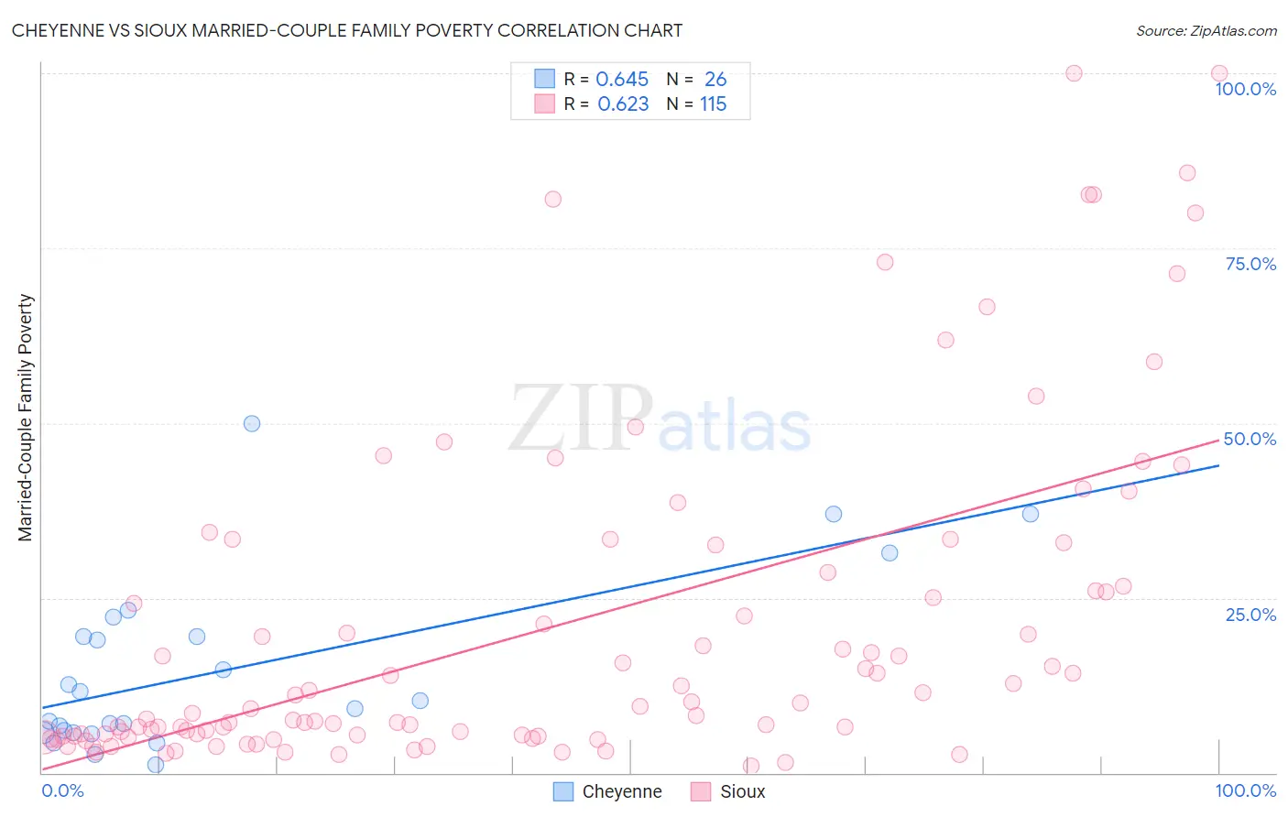Click the N = 26 value
The image size is (1288, 817).
(696, 79)
